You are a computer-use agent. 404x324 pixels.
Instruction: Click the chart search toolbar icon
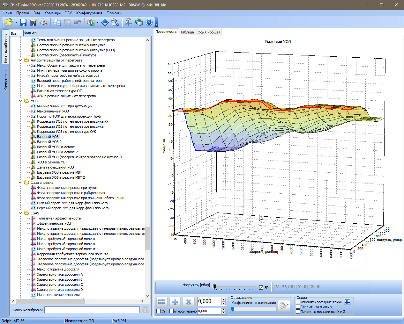(91, 22)
